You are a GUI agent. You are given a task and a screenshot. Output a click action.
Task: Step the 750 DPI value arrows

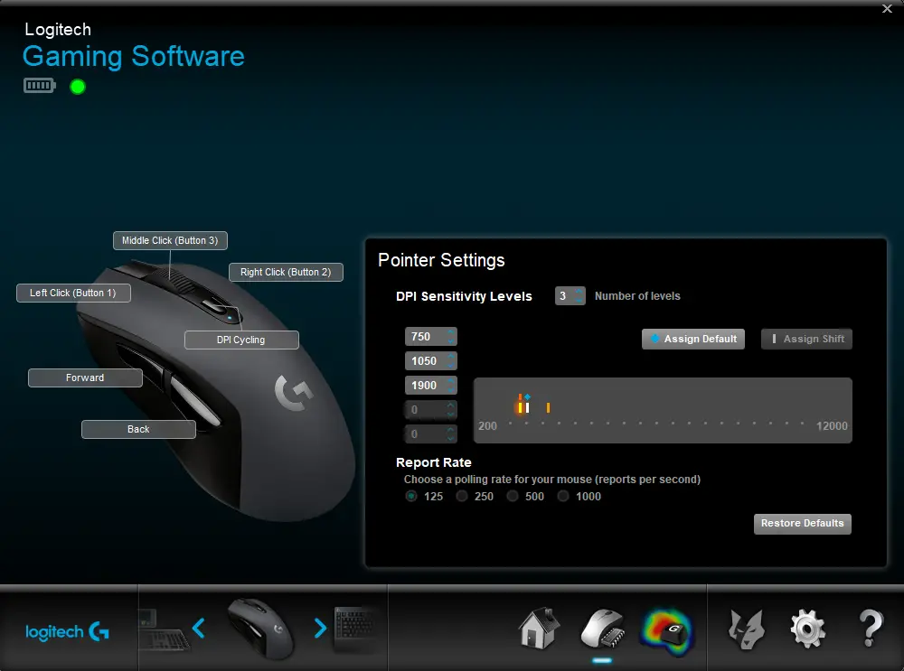tap(451, 336)
